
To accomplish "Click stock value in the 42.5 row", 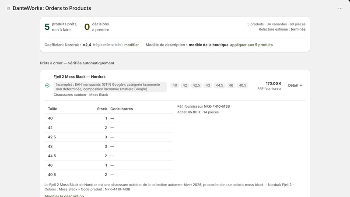I will click(x=106, y=137).
